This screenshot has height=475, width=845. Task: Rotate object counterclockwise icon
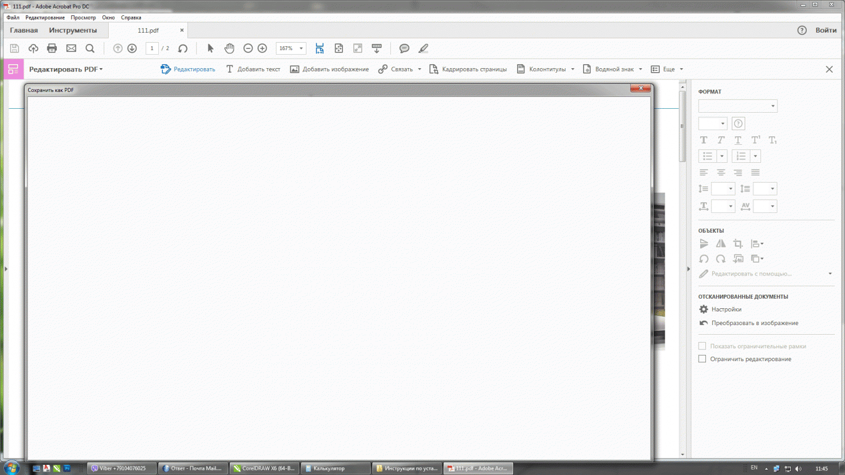(704, 259)
